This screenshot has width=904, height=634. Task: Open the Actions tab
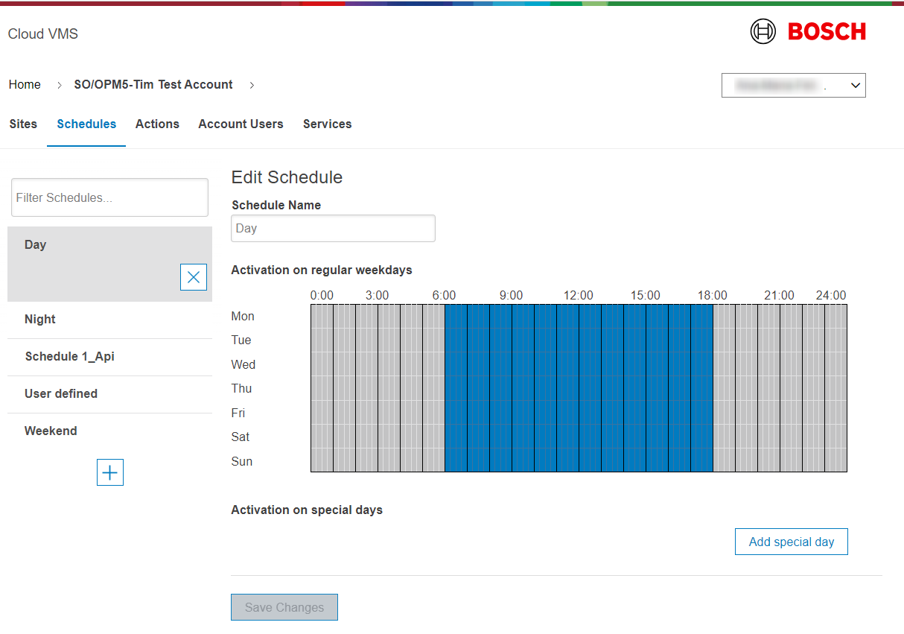157,124
